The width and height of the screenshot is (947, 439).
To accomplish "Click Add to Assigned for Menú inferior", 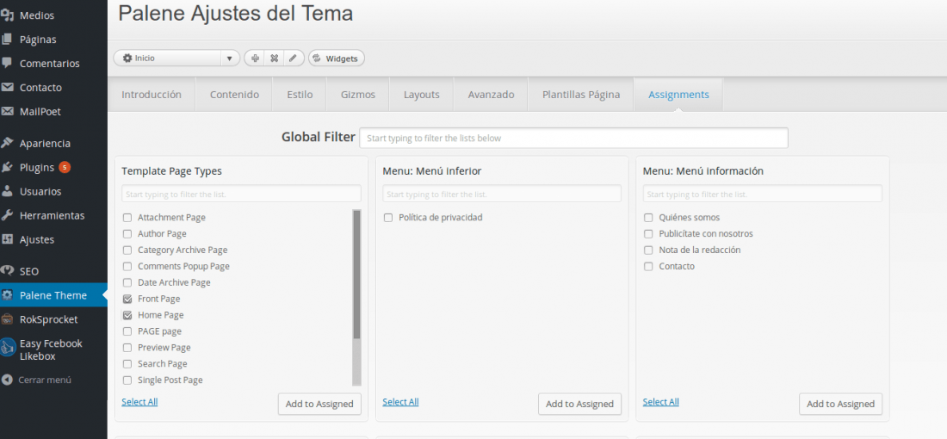I will (x=579, y=404).
